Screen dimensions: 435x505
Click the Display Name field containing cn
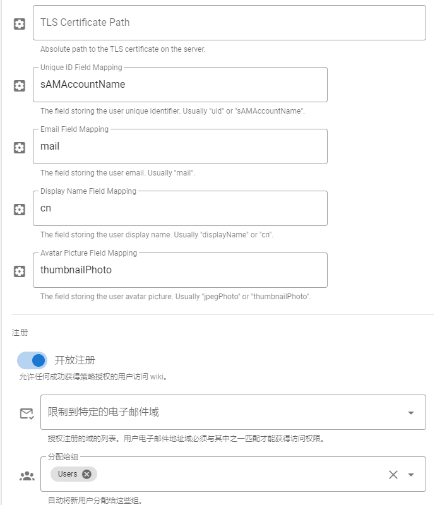180,208
